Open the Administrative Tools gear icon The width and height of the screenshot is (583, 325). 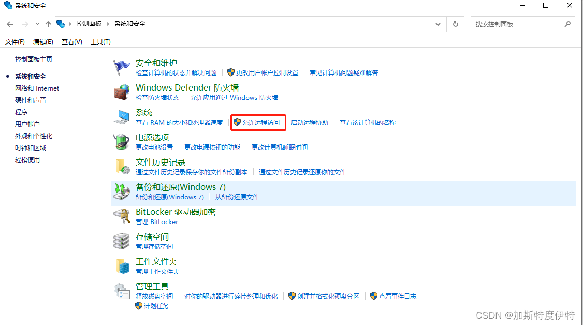121,291
